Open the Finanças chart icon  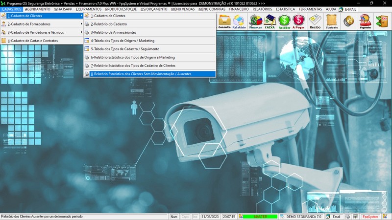255,22
